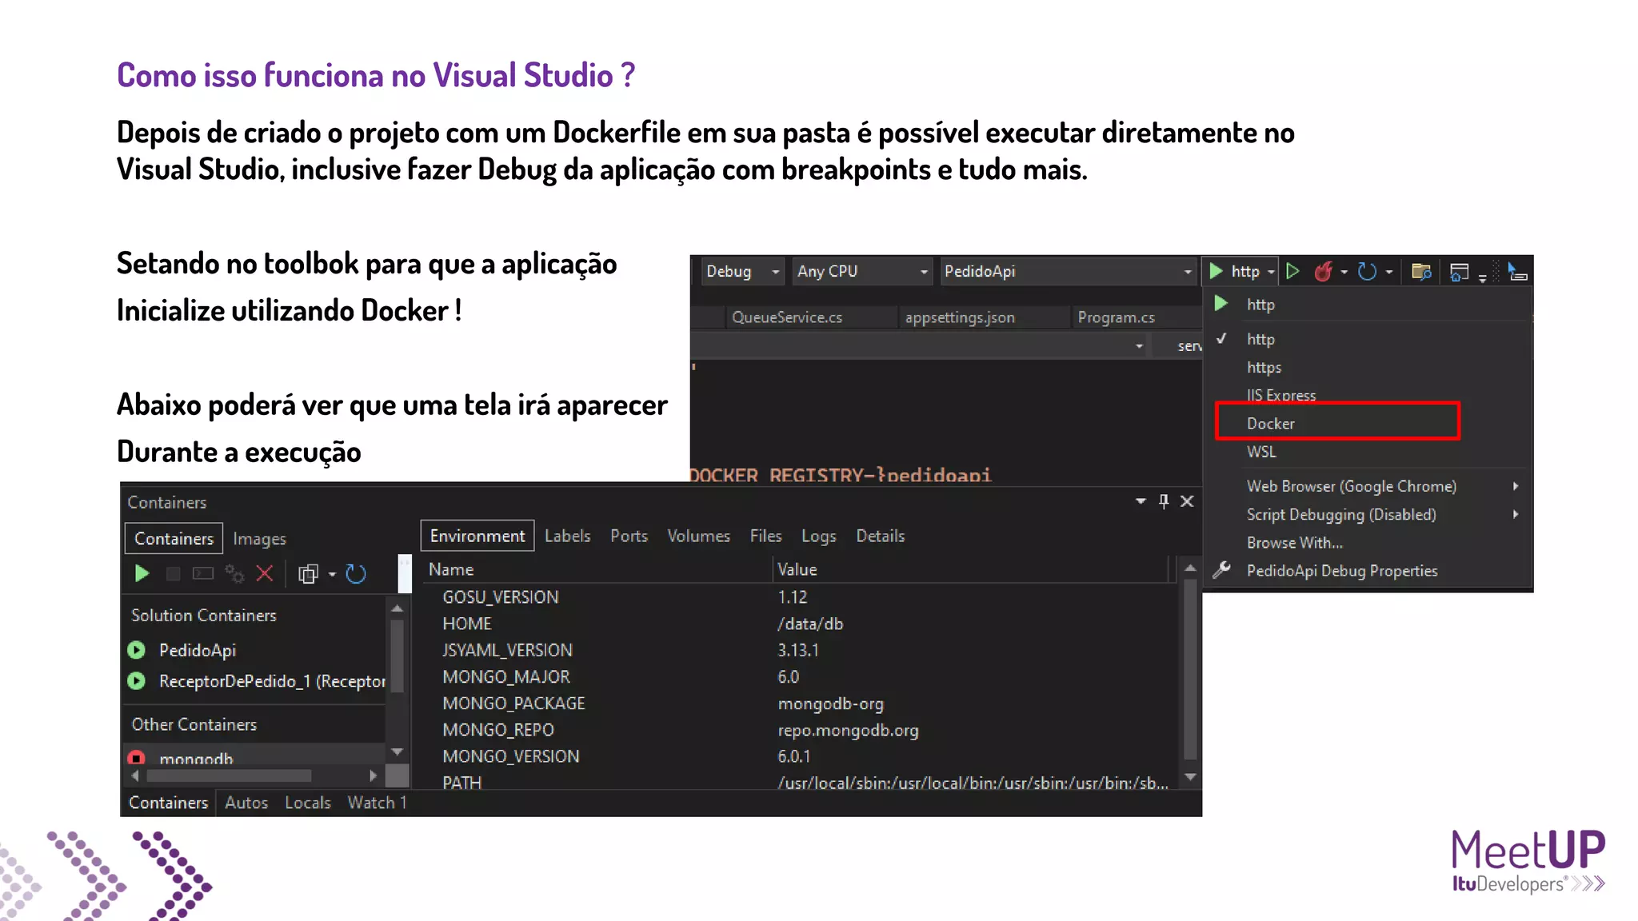
Task: Open the Details tab
Action: (880, 536)
